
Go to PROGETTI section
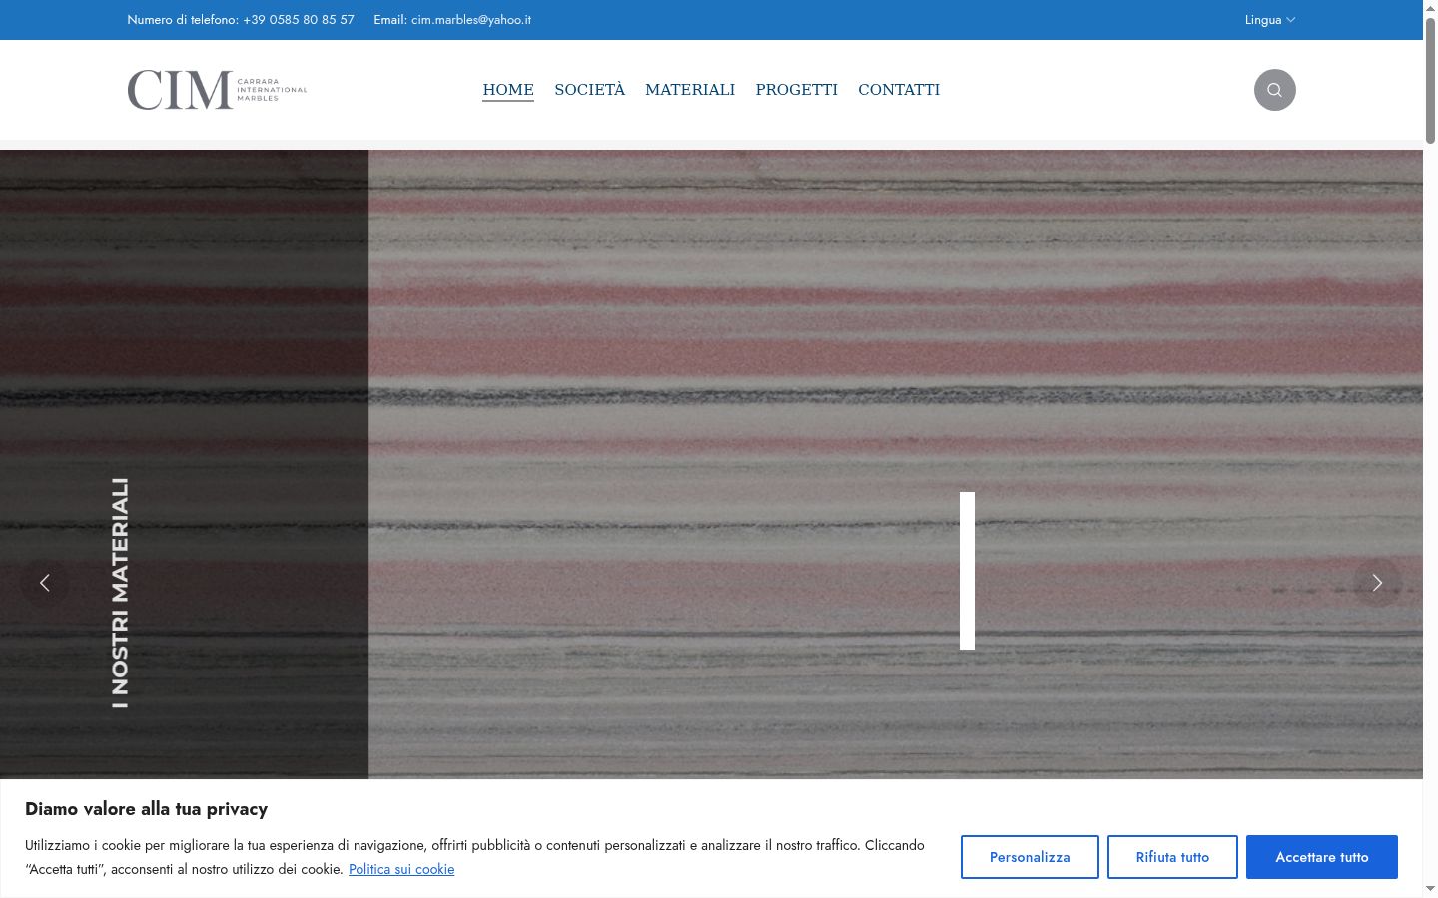(797, 90)
